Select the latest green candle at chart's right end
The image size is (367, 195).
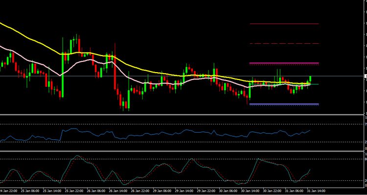(311, 79)
